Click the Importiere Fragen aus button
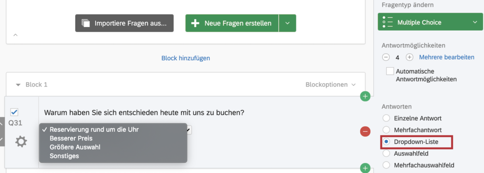484x173 pixels. coord(124,23)
